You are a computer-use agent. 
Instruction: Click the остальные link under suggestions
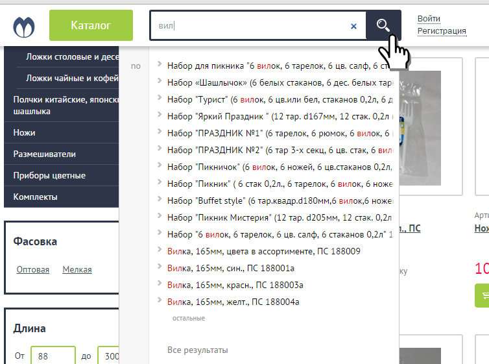[189, 318]
